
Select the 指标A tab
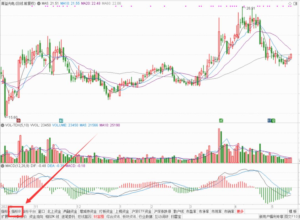click(5, 211)
